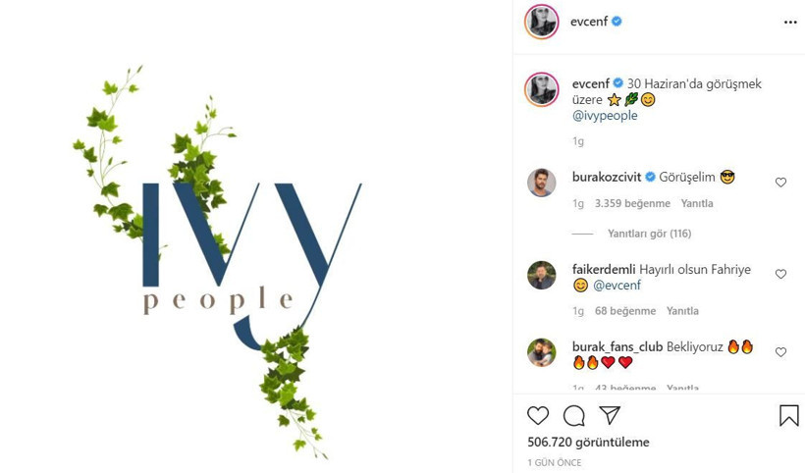
Task: Expand replies via Yanıtları gör (116)
Action: [650, 234]
